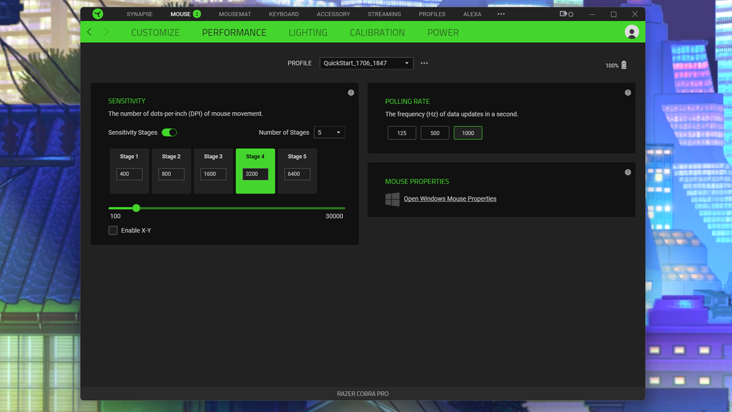The height and width of the screenshot is (412, 732).
Task: Select the Stage 1 tile
Action: pos(129,171)
